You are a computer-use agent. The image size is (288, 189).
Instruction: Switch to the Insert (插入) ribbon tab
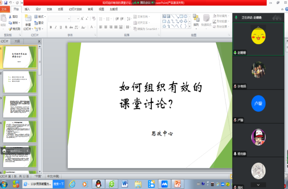point(27,9)
